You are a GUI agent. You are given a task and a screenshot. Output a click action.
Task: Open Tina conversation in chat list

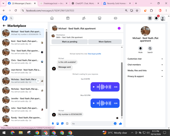[23, 52]
